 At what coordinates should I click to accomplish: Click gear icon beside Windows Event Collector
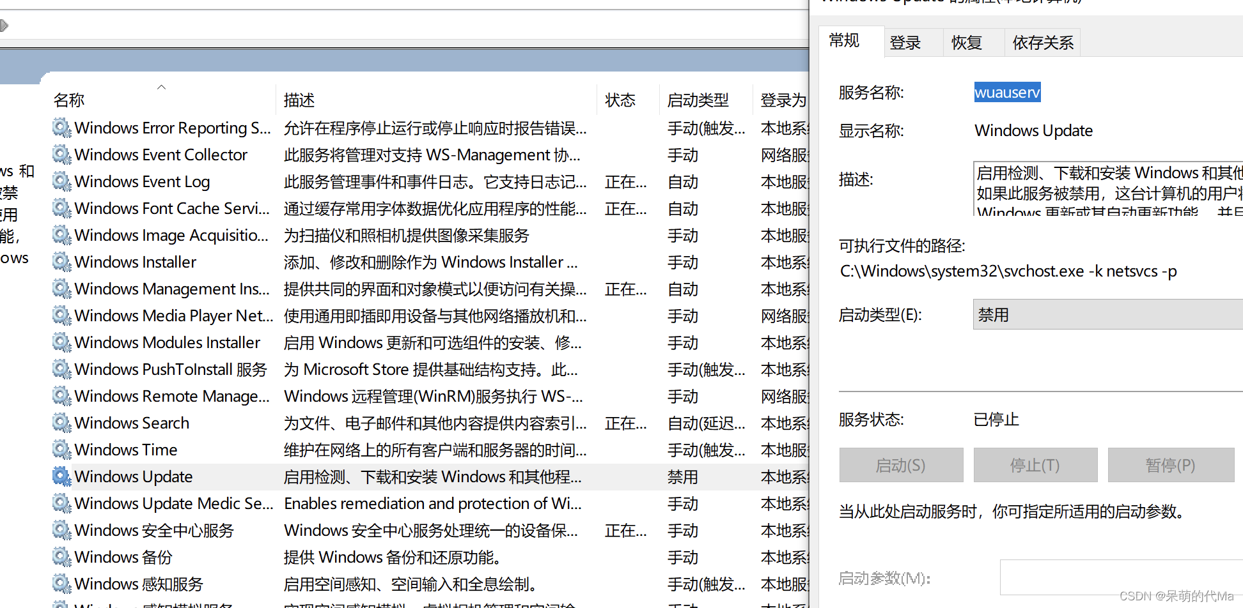click(x=61, y=155)
